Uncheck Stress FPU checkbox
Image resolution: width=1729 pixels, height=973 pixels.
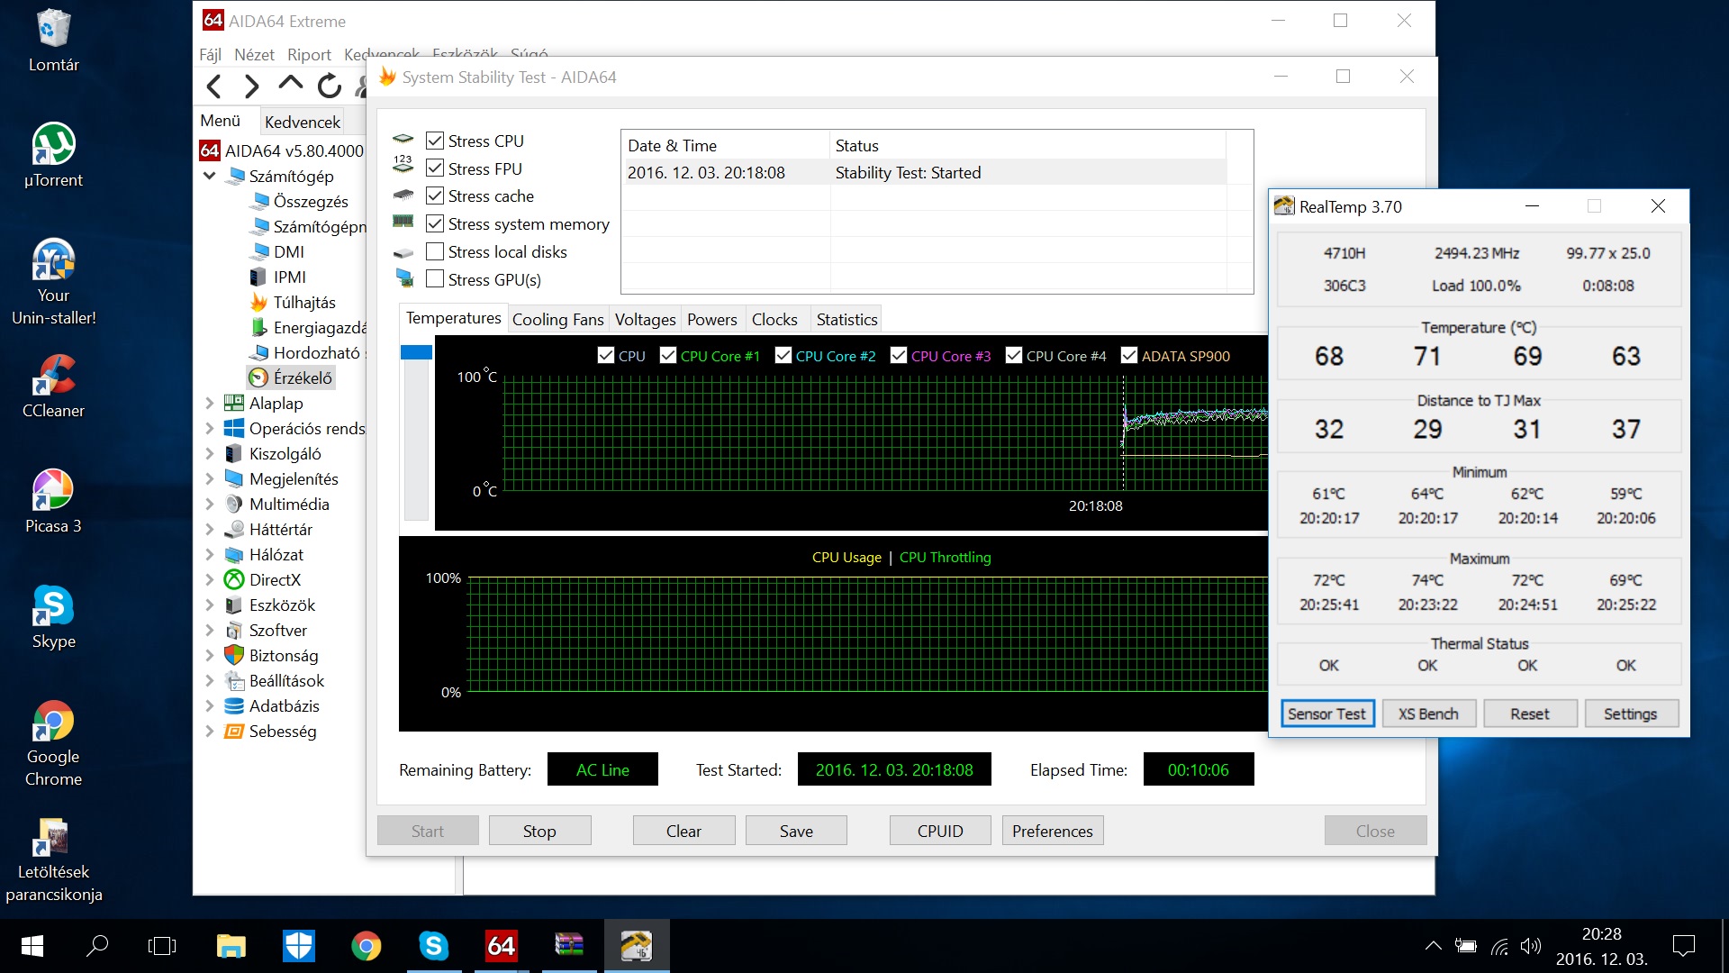click(435, 168)
